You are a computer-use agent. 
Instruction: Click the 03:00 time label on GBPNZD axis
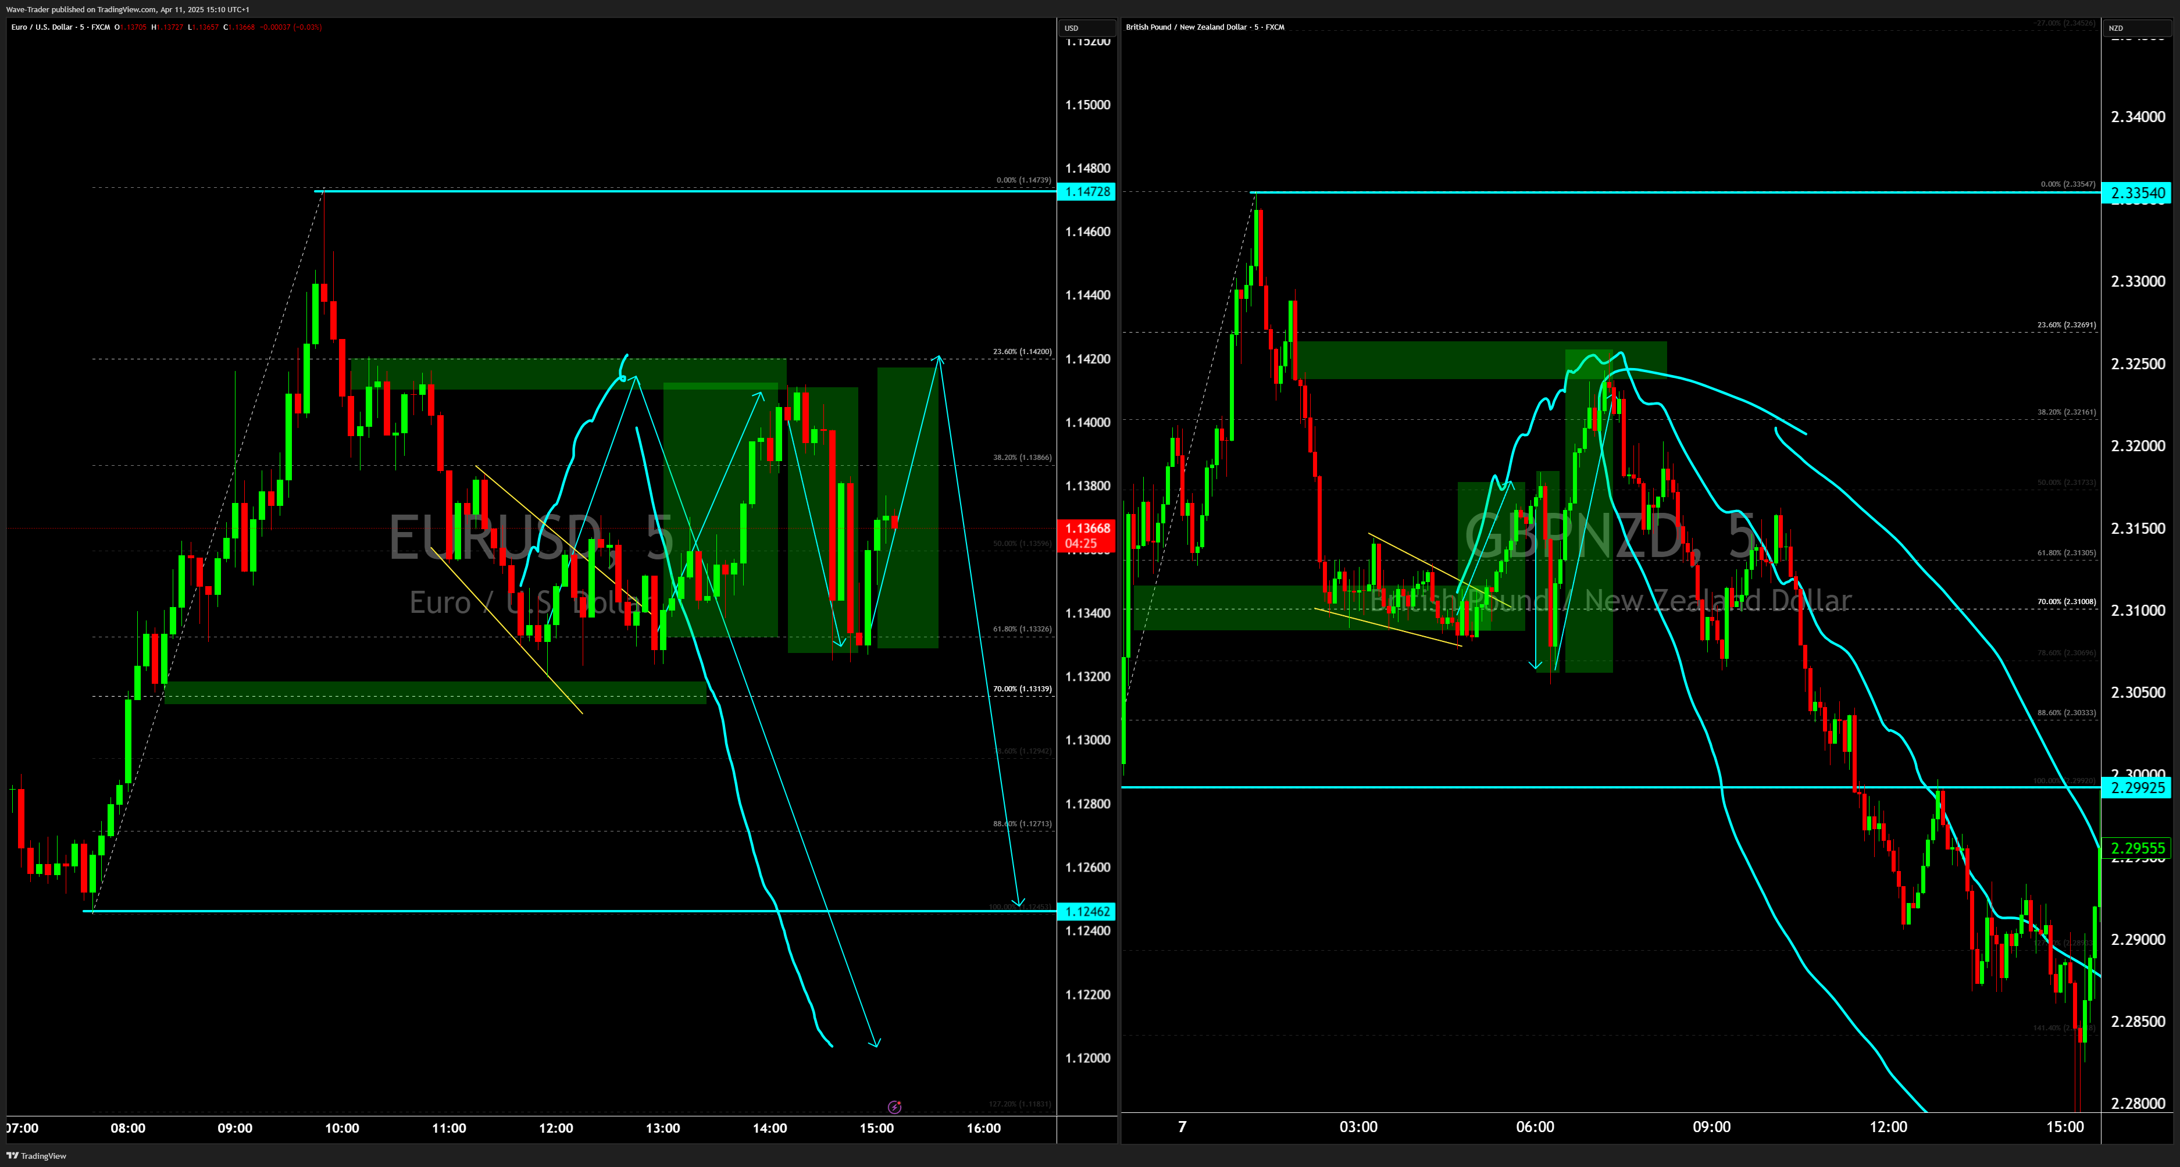click(1358, 1127)
